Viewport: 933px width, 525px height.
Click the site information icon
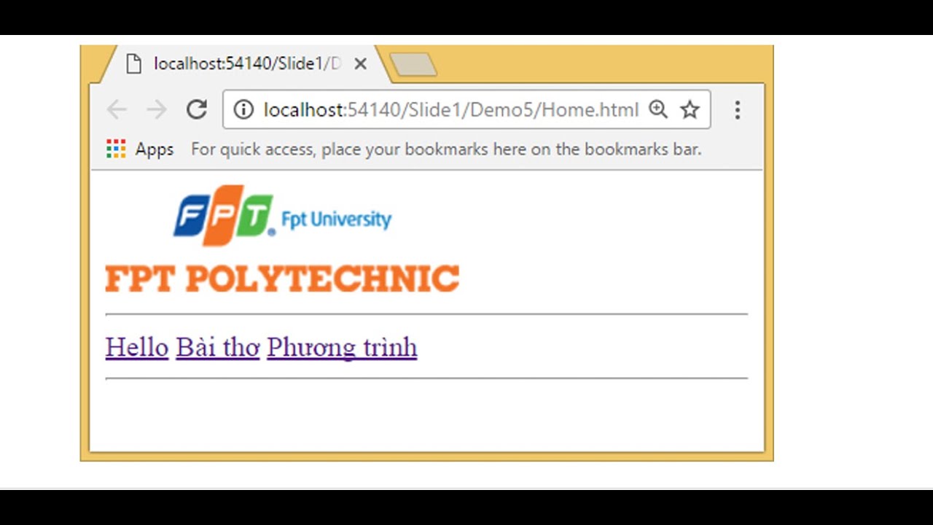[x=243, y=110]
